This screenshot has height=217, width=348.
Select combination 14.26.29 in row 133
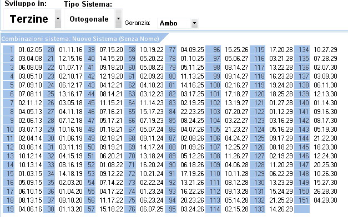pyautogui.click(x=281, y=209)
